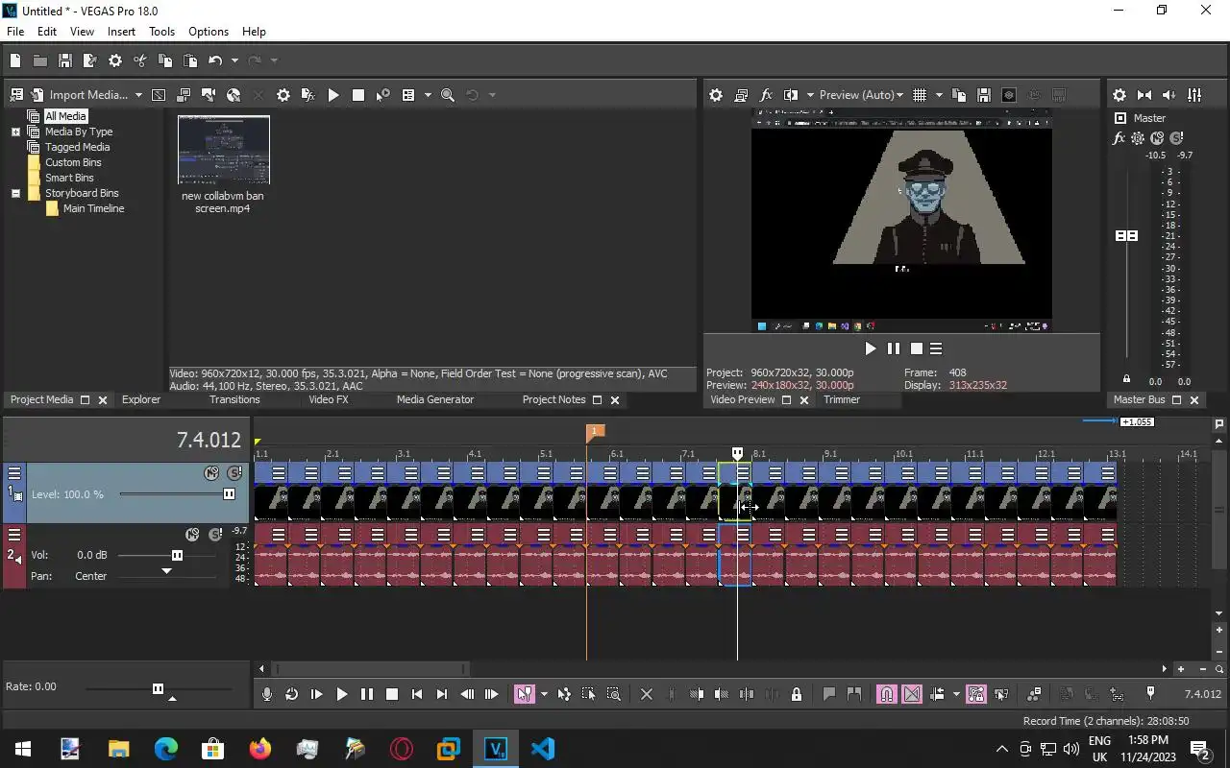Open the Import Media dropdown arrow
Image resolution: width=1230 pixels, height=768 pixels.
pos(138,95)
